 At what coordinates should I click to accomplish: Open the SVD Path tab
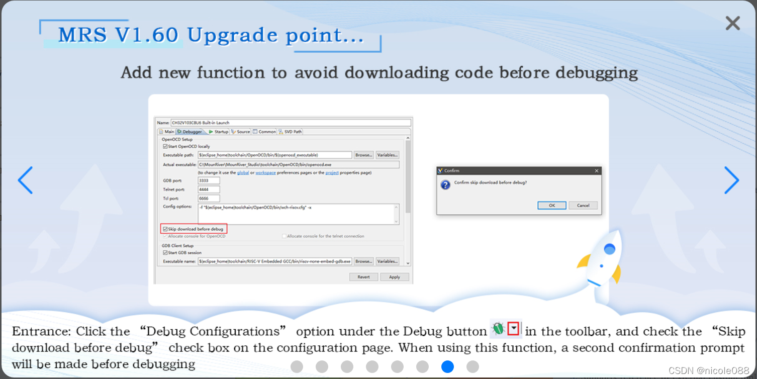291,132
